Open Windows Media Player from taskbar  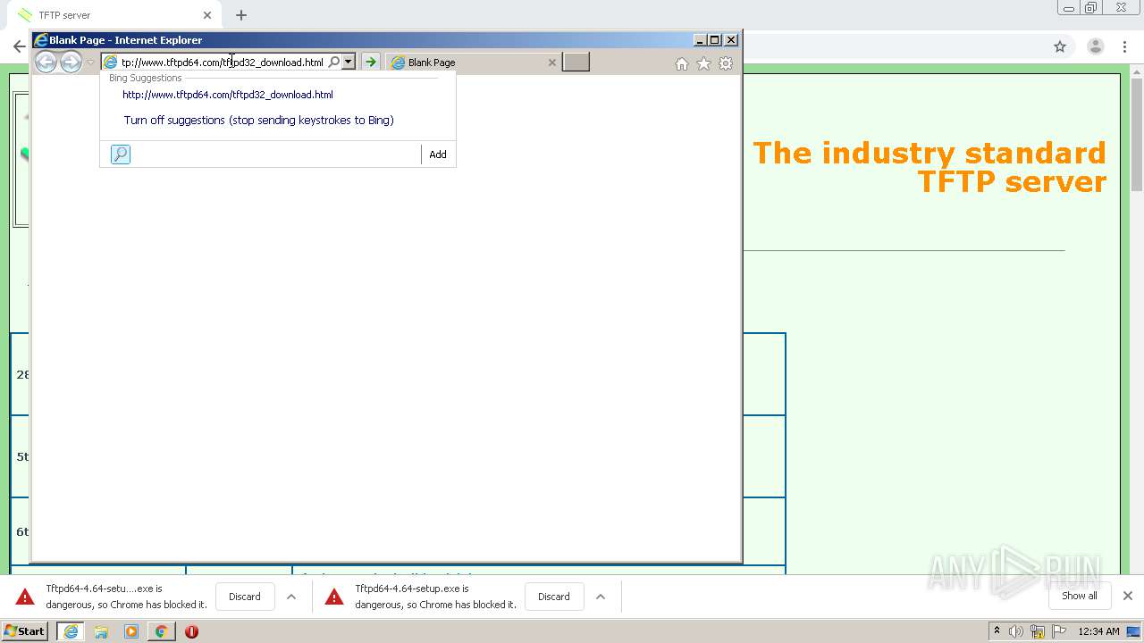click(131, 631)
